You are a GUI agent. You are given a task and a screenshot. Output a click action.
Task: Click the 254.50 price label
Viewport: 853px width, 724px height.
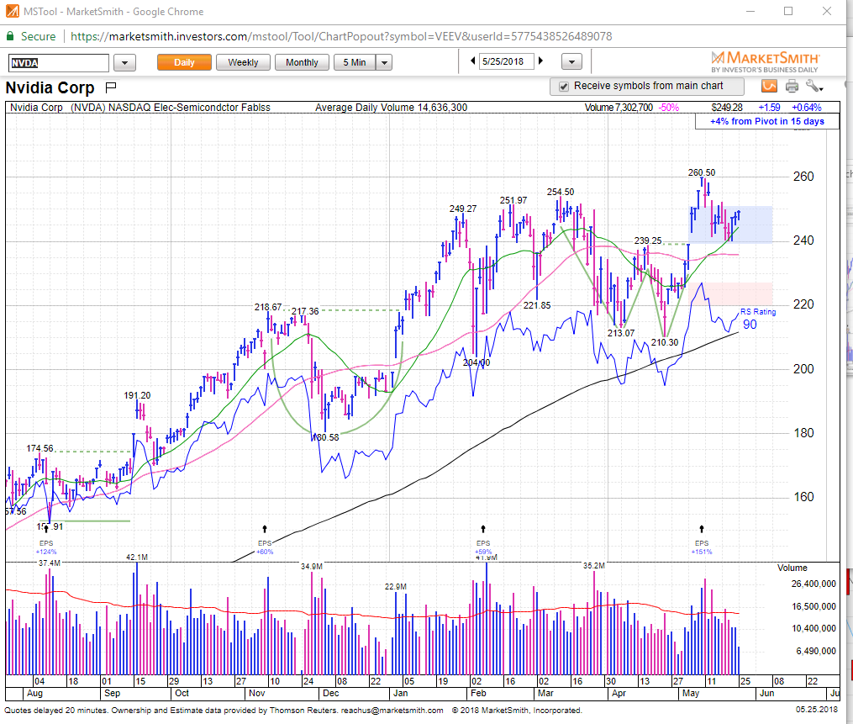coord(561,193)
